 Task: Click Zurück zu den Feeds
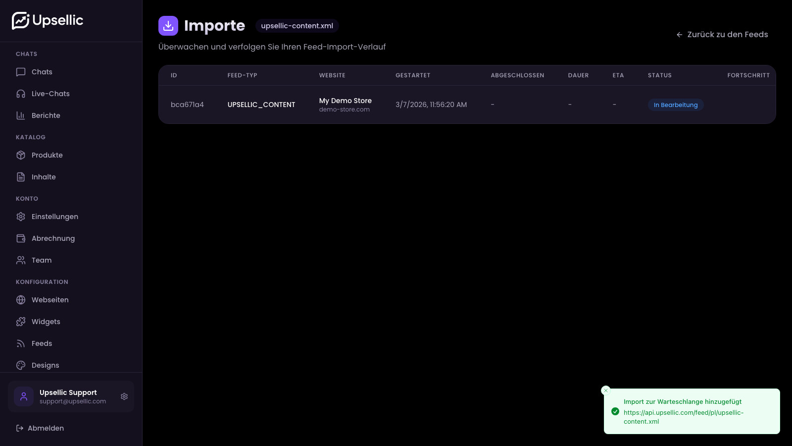pos(722,34)
